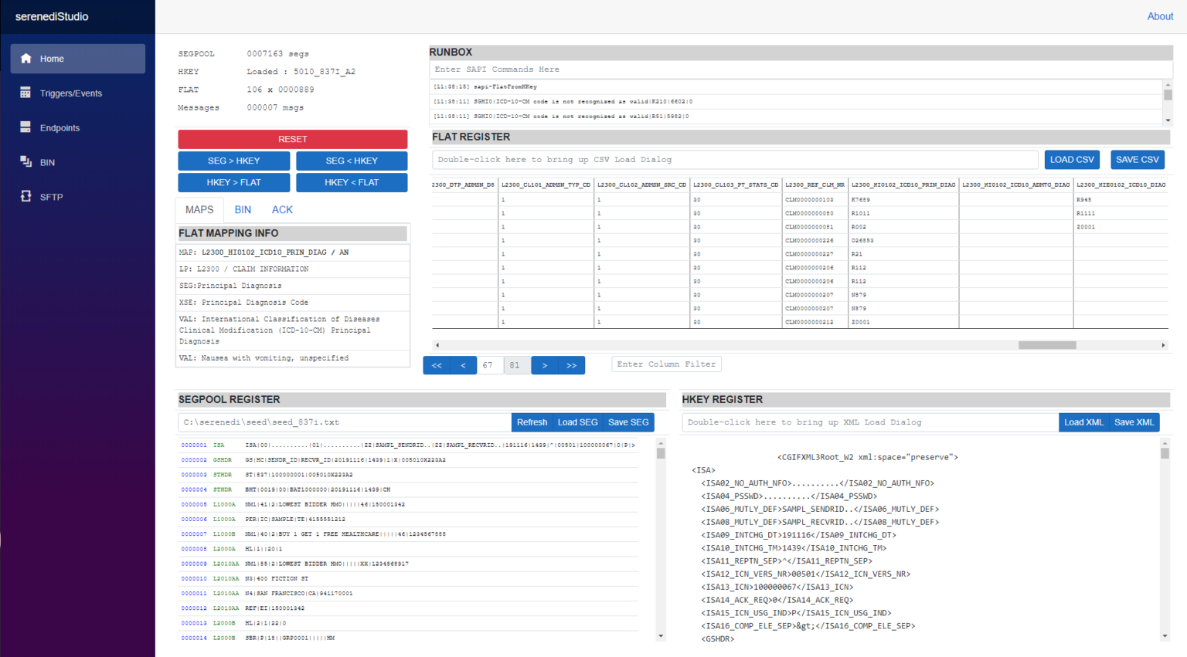Click the SFTP transfer icon
Viewport: 1187px width, 657px height.
[26, 196]
